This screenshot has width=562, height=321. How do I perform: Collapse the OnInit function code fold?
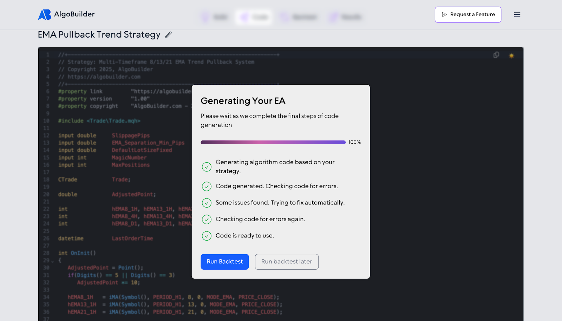point(52,261)
